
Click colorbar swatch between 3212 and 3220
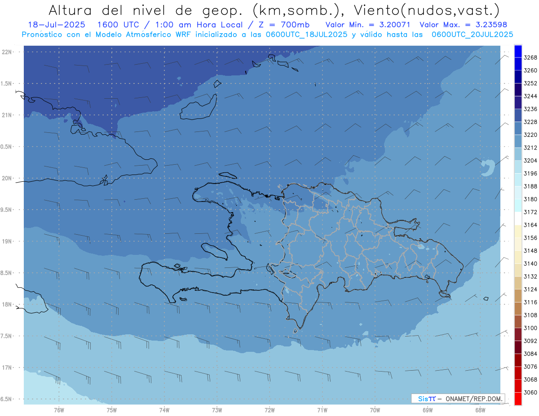pos(518,141)
